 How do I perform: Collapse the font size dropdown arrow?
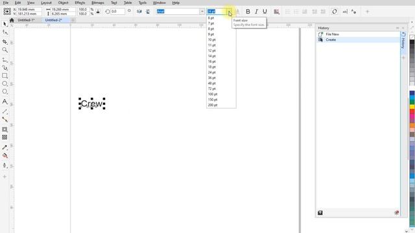click(x=230, y=12)
